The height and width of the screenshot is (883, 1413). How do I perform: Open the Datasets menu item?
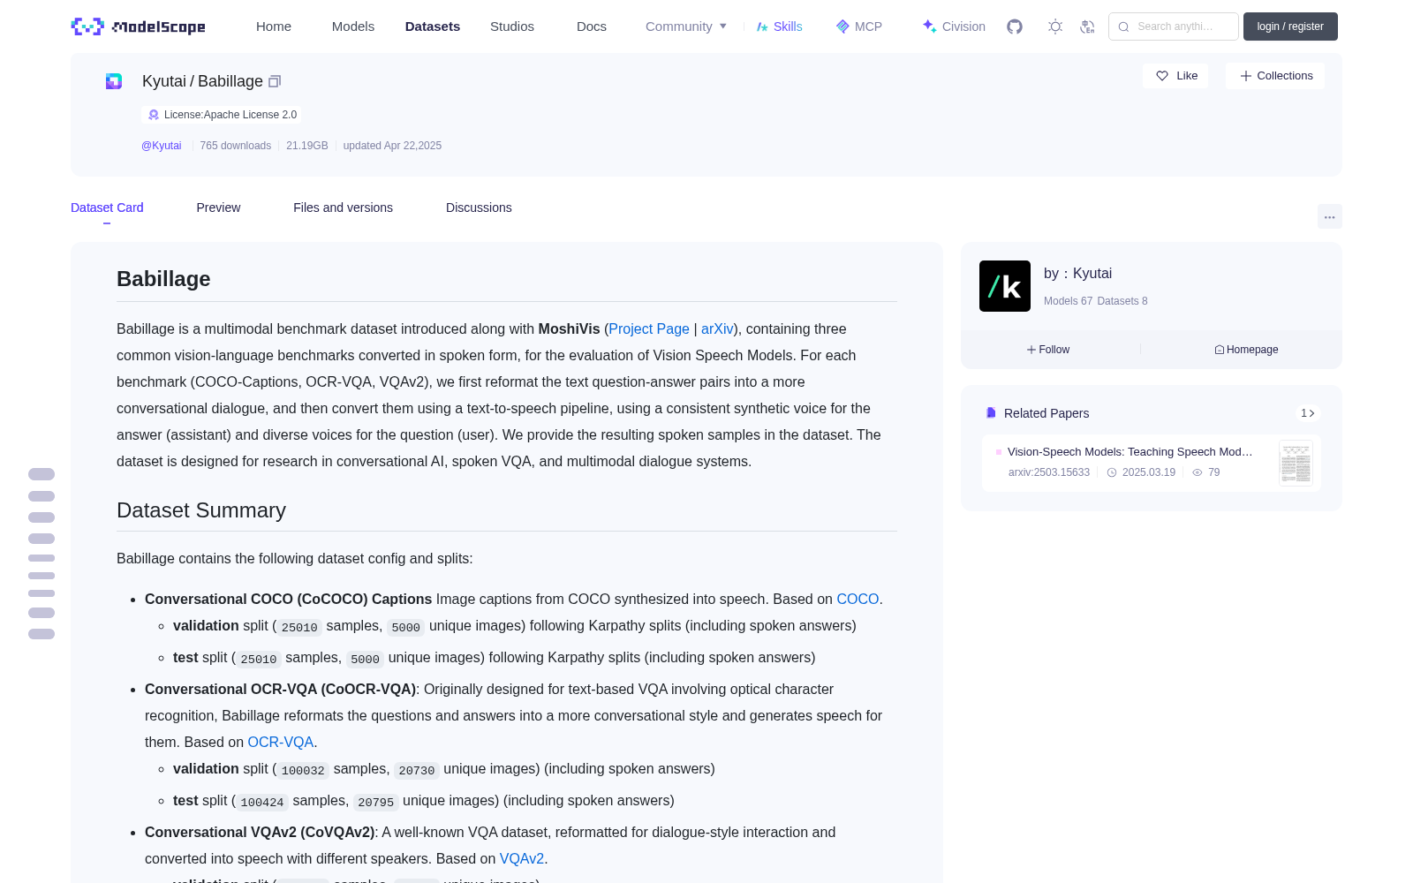(433, 26)
